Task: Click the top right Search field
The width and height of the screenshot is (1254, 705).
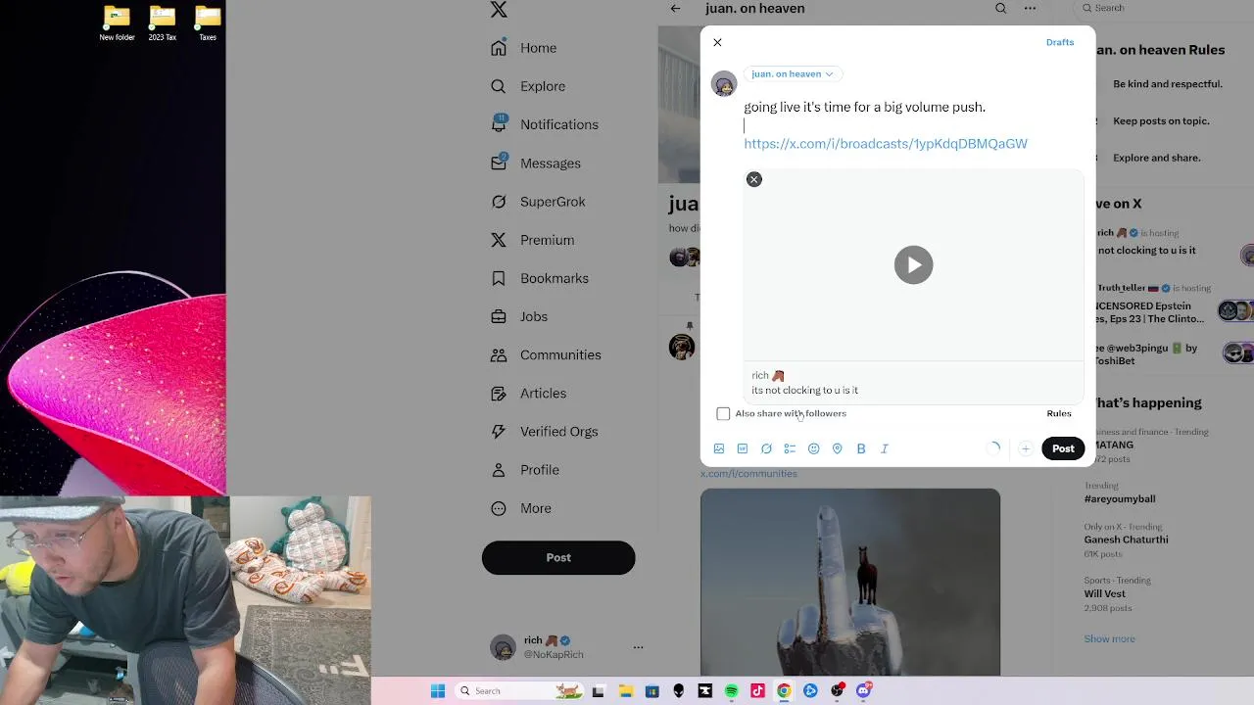Action: [x=1166, y=8]
